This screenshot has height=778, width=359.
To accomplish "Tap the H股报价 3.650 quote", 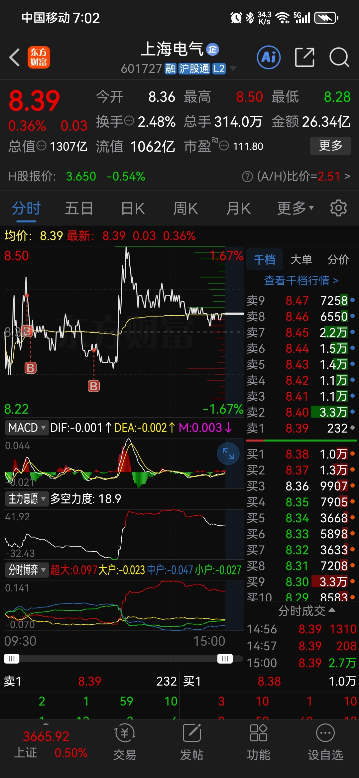I will pyautogui.click(x=81, y=177).
